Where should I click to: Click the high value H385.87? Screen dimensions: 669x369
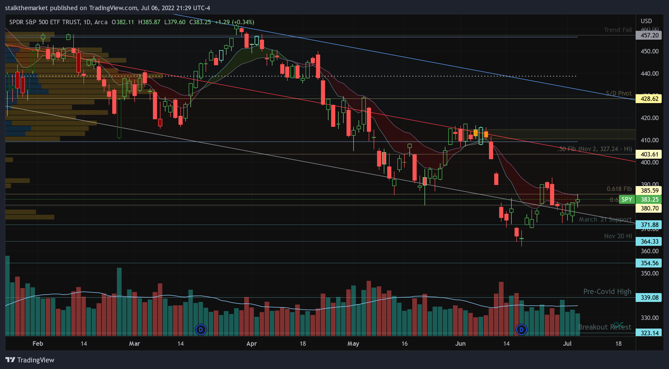(149, 22)
